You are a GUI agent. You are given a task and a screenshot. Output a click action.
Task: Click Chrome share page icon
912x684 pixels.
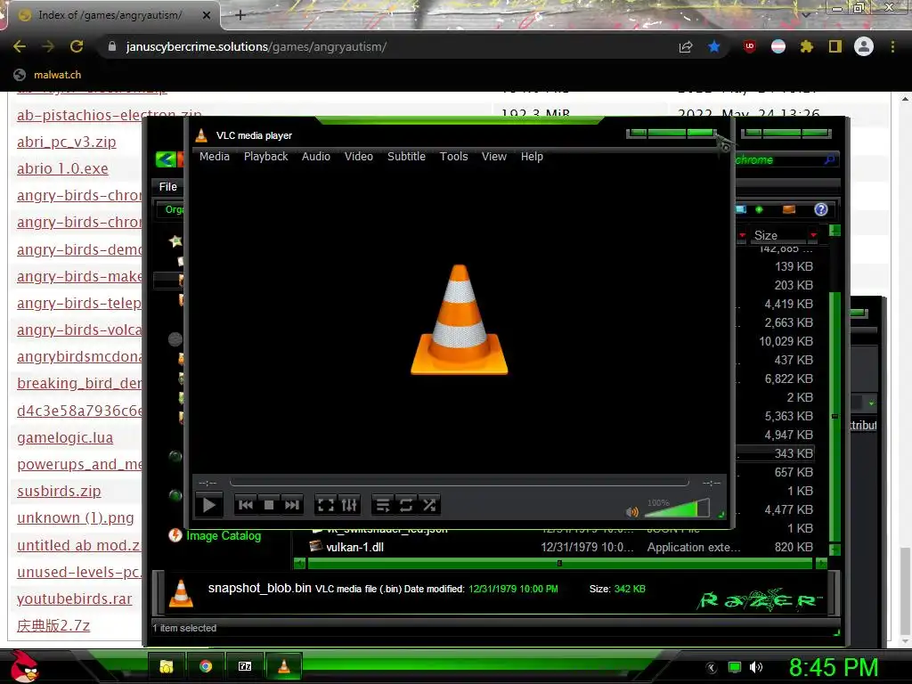(686, 47)
